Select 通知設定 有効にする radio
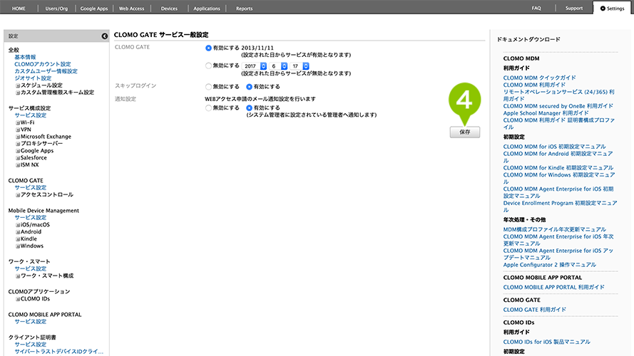Image resolution: width=634 pixels, height=356 pixels. 249,108
